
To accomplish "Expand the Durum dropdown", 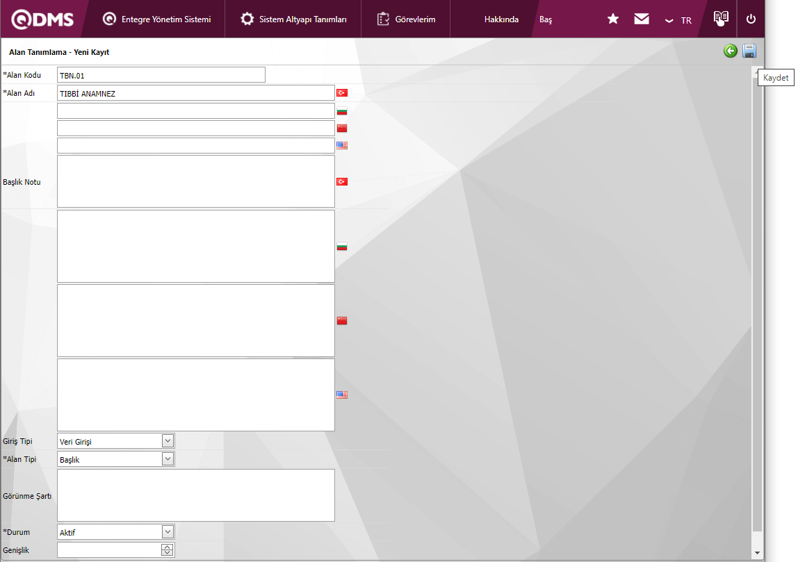I will coord(168,531).
